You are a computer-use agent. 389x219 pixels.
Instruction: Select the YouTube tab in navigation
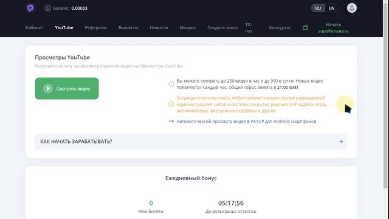pyautogui.click(x=64, y=27)
